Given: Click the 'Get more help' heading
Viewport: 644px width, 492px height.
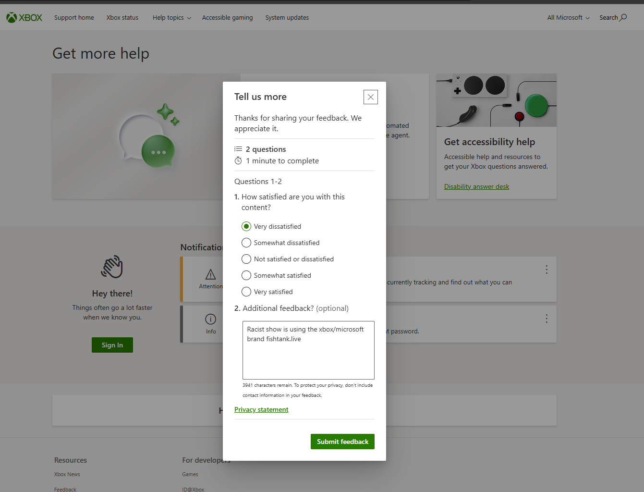Looking at the screenshot, I should [101, 53].
